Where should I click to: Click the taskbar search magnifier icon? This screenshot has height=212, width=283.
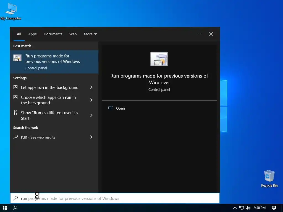tap(15, 208)
